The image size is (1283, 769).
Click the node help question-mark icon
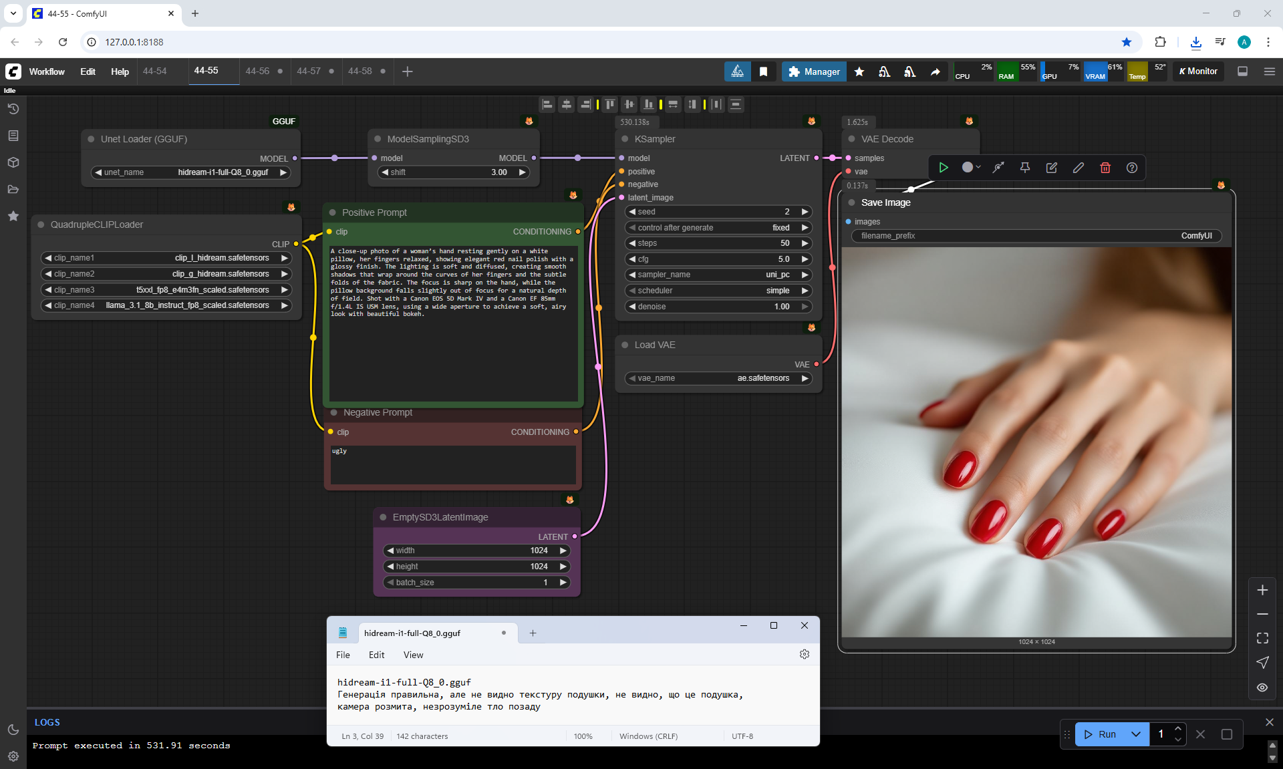coord(1131,168)
